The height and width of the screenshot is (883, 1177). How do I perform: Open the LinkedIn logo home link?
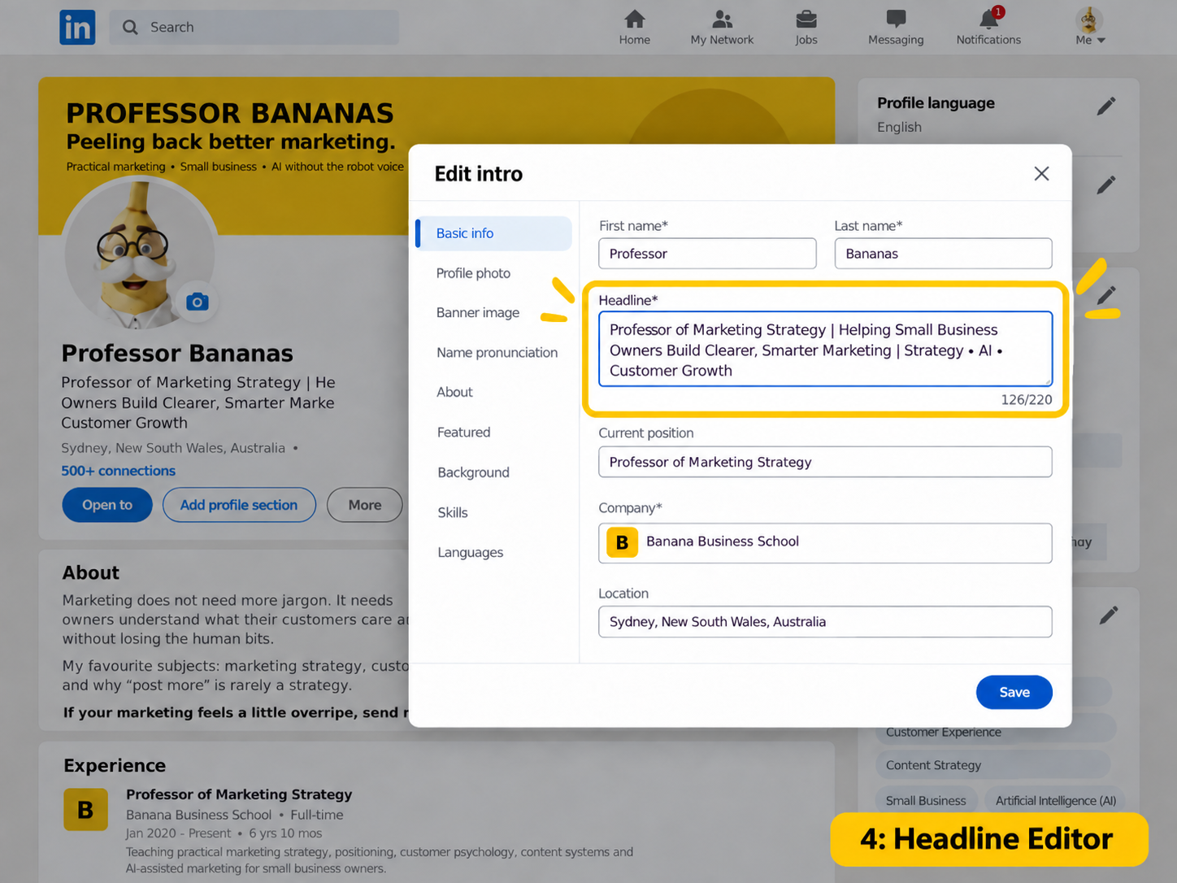77,28
